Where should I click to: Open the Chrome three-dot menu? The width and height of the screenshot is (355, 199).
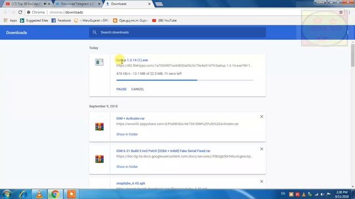(349, 12)
